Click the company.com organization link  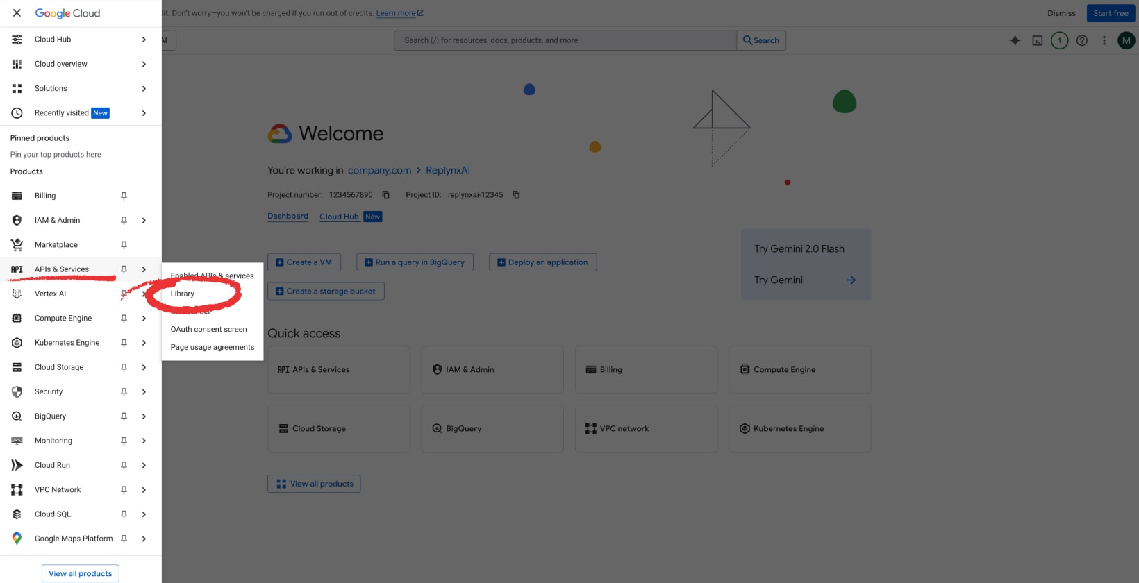pyautogui.click(x=379, y=171)
